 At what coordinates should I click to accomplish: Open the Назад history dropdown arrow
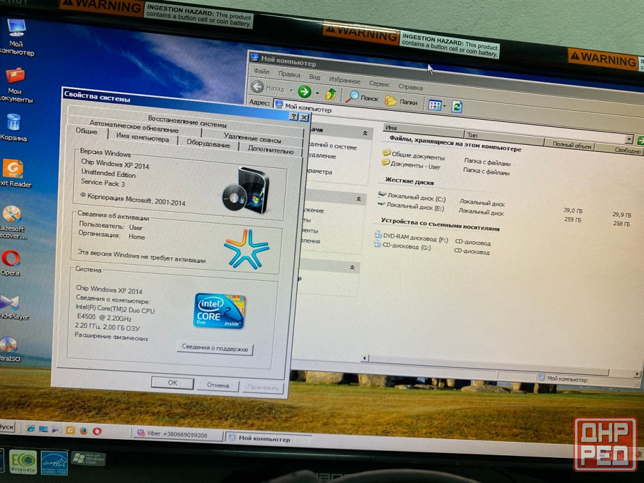(x=291, y=90)
